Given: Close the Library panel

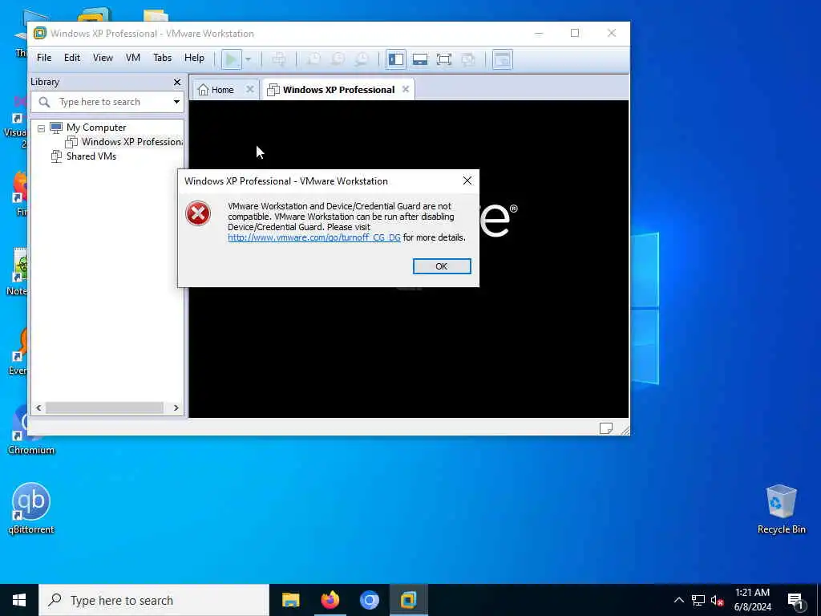Looking at the screenshot, I should coord(177,83).
